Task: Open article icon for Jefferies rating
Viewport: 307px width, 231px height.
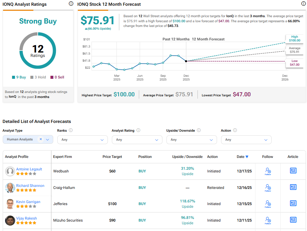Action: pyautogui.click(x=293, y=203)
